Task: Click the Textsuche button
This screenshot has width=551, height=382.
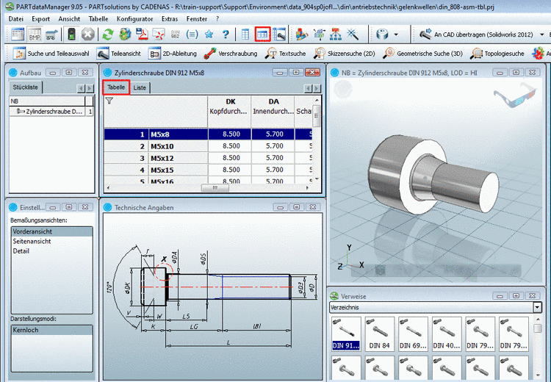Action: point(286,54)
